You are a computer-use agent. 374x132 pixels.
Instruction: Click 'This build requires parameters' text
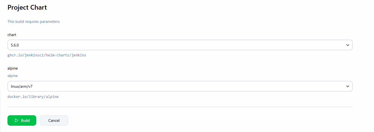(34, 21)
